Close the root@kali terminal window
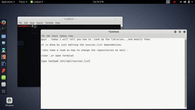The image size is (195, 110). click(120, 19)
